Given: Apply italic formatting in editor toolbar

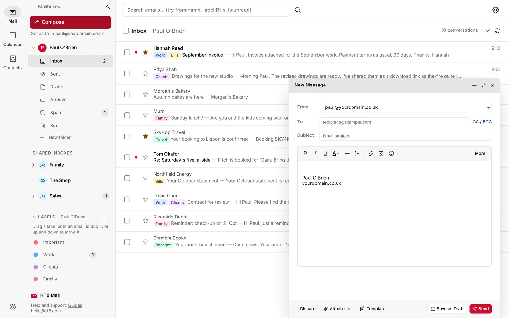Looking at the screenshot, I should [x=315, y=153].
